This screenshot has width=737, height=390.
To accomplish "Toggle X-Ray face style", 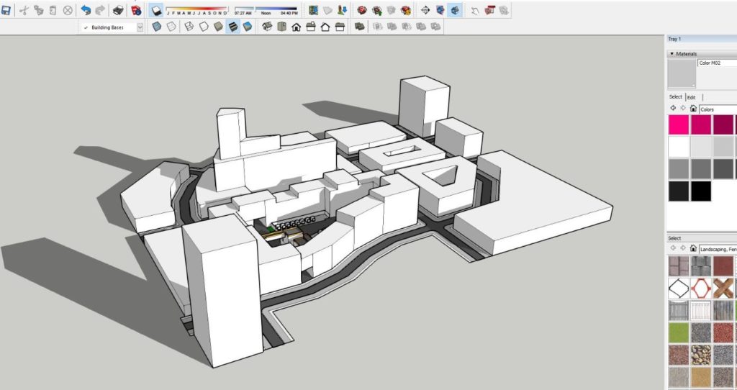I will (x=156, y=27).
